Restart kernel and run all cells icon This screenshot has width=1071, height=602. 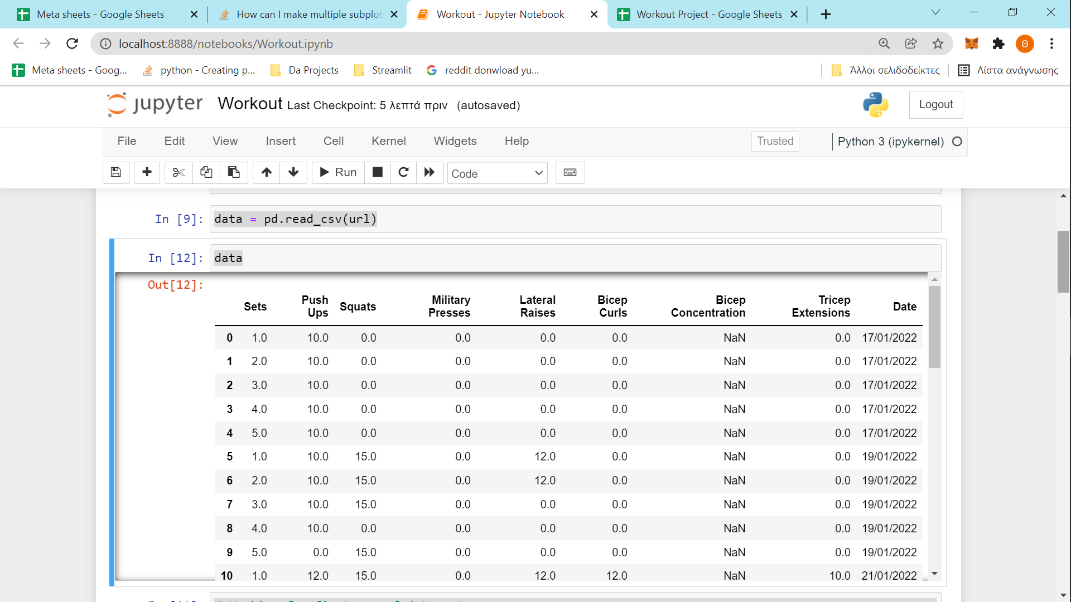coord(430,173)
